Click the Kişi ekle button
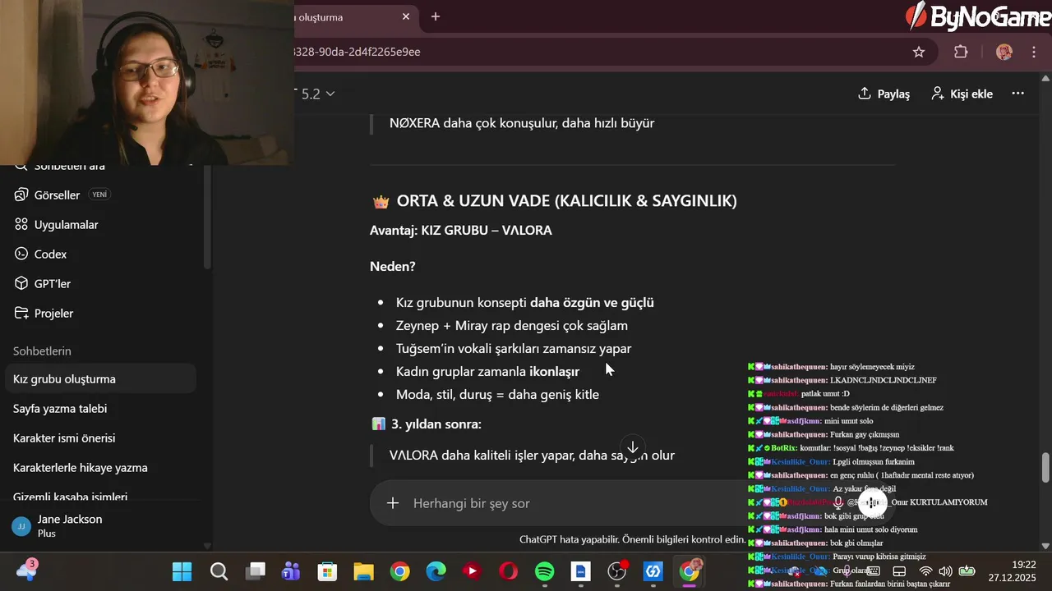 click(x=962, y=94)
